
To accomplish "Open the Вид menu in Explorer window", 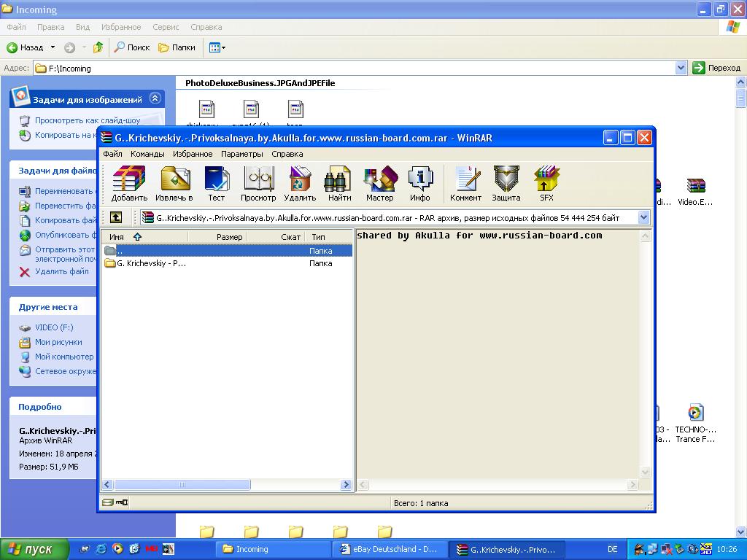I will (82, 27).
